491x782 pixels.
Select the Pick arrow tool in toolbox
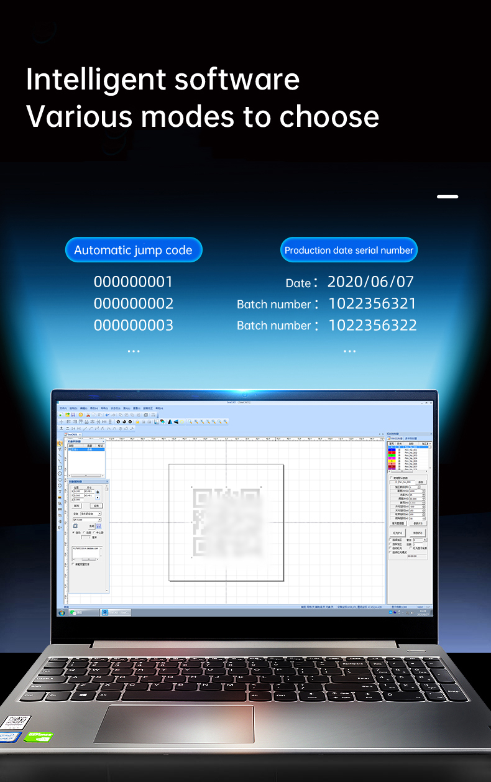[x=60, y=443]
